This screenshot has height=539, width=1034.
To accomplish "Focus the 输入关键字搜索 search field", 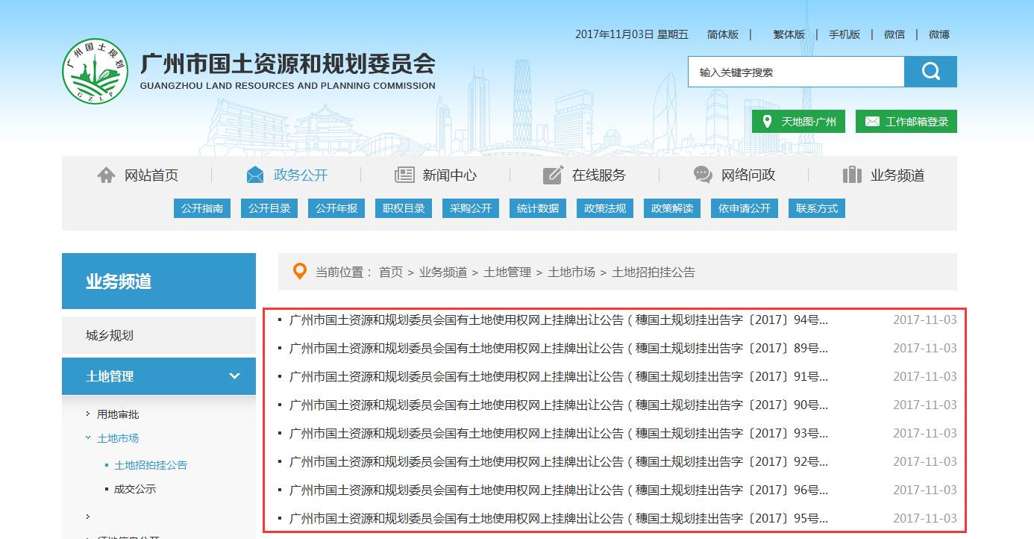I will [796, 72].
